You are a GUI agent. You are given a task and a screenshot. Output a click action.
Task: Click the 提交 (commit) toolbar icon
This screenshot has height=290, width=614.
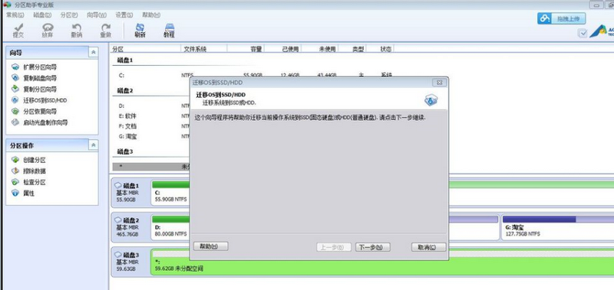point(18,31)
